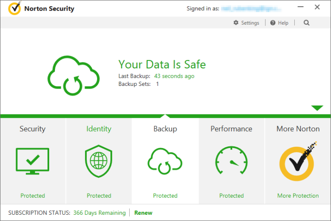The width and height of the screenshot is (331, 221).
Task: Click the Backup cloud icon in tab
Action: tap(165, 161)
